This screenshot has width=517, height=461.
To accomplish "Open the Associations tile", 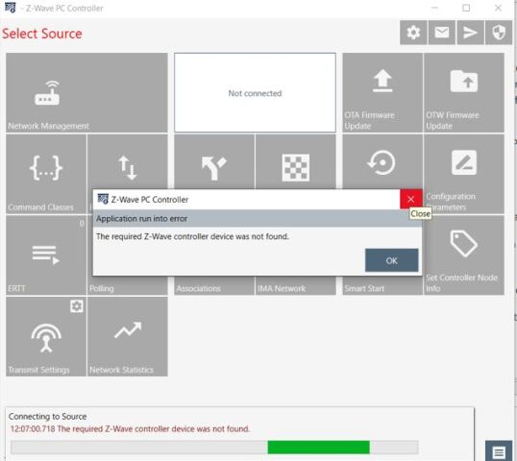I will tap(214, 285).
